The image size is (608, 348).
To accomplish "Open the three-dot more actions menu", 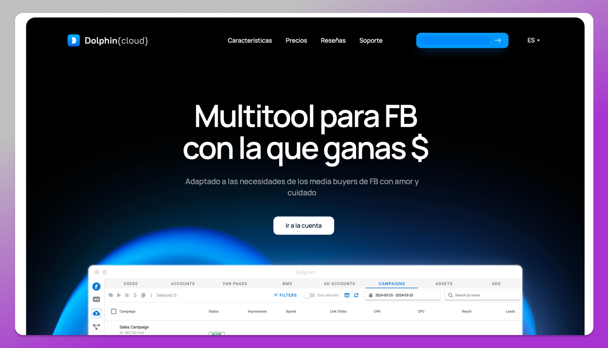I will (x=152, y=295).
